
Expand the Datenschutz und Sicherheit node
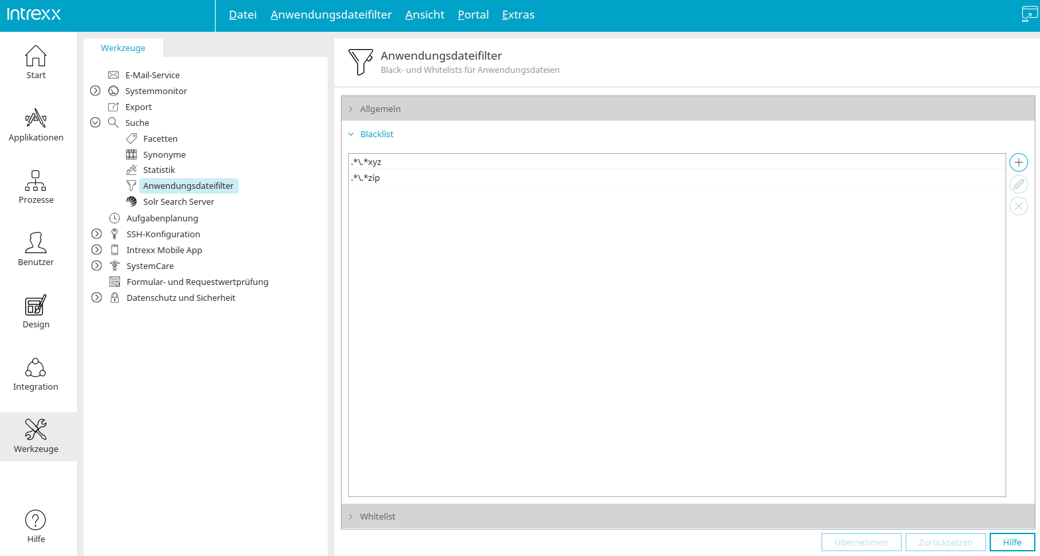click(x=96, y=298)
